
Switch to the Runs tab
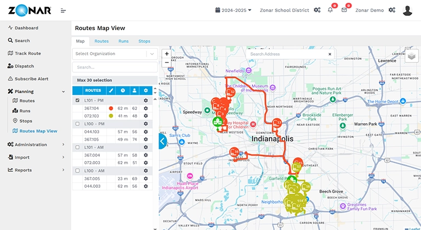coord(123,41)
